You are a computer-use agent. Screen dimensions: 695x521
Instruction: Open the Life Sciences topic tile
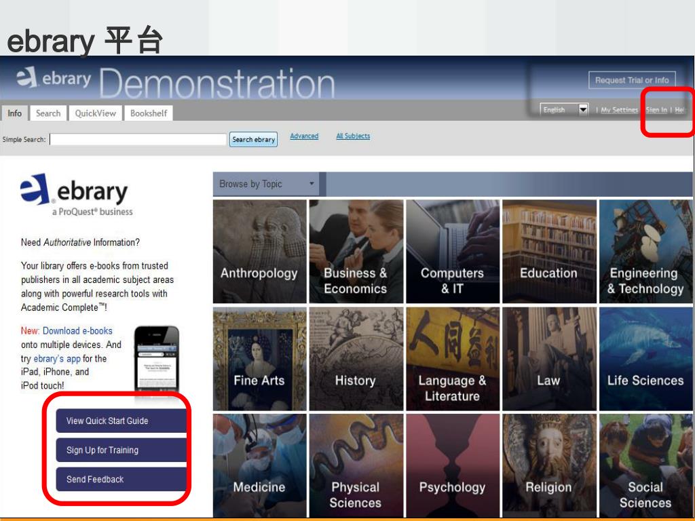click(x=646, y=359)
